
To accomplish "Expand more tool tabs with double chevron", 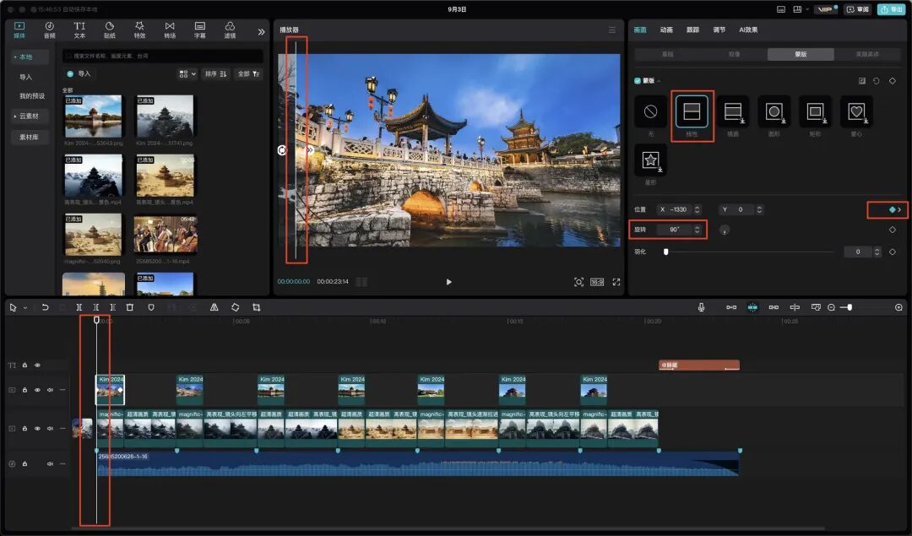I will [261, 32].
